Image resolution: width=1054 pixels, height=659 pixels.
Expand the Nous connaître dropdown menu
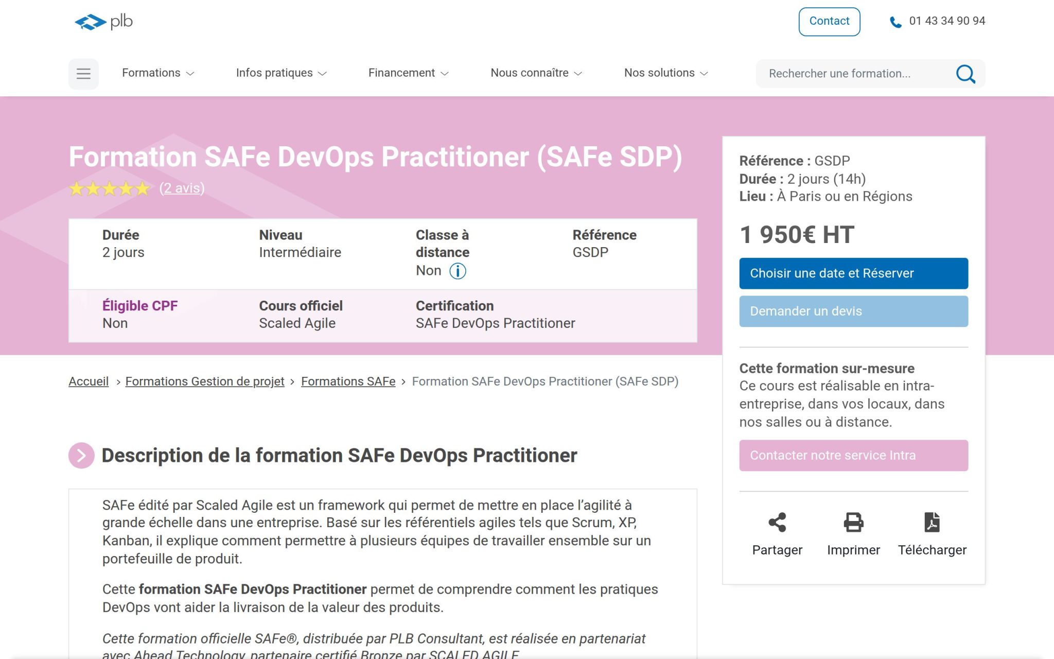pos(536,73)
